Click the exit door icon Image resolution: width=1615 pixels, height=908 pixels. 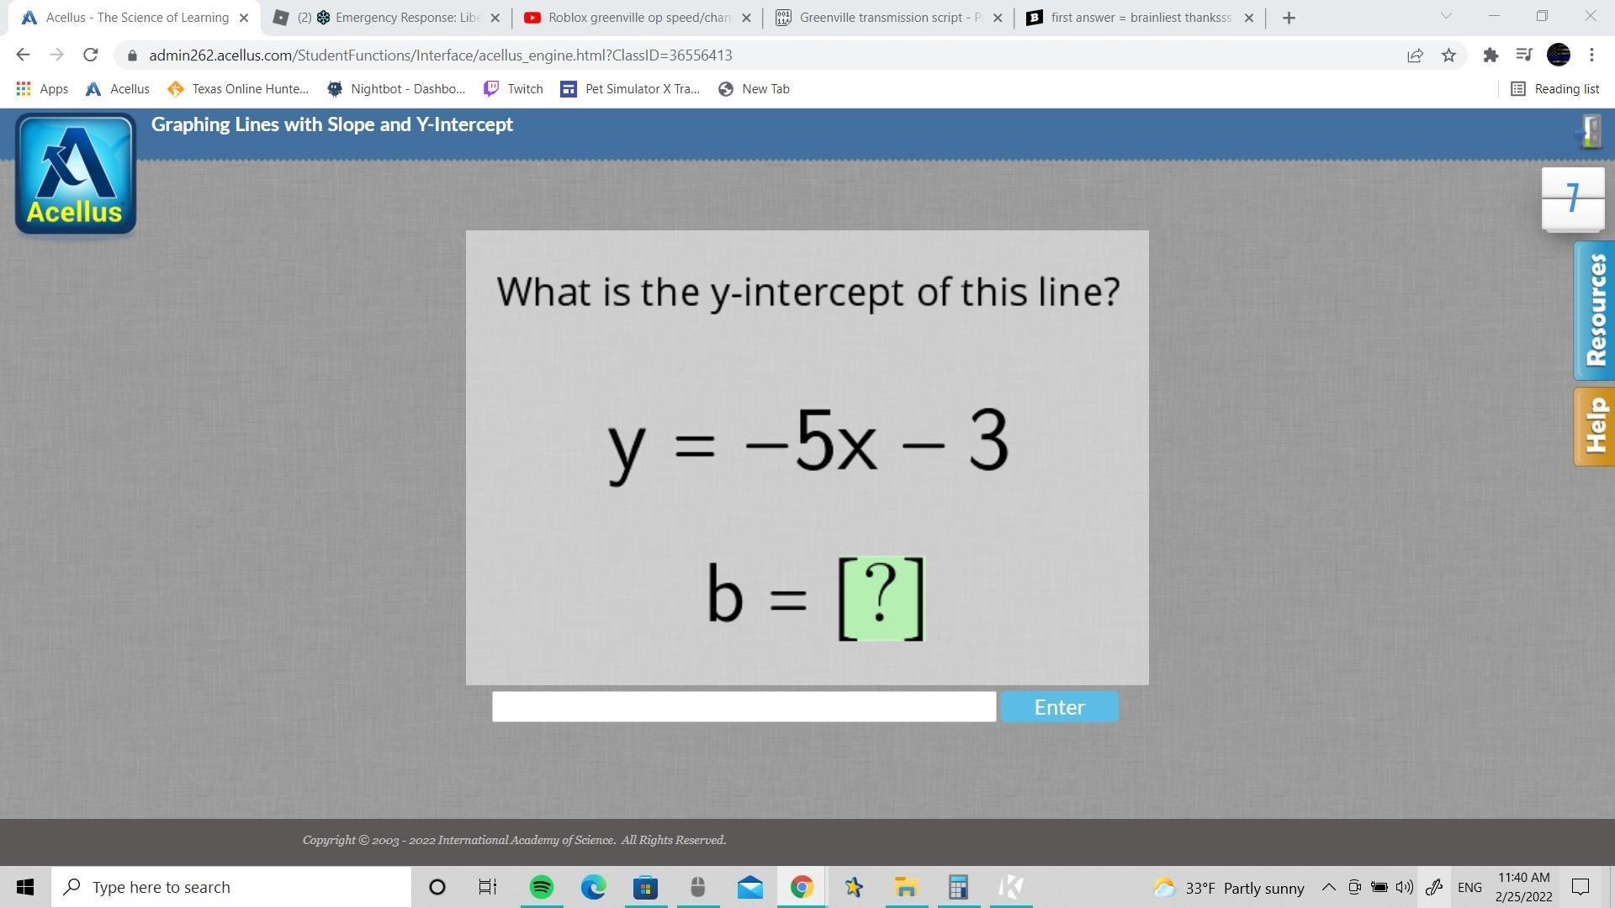point(1590,131)
